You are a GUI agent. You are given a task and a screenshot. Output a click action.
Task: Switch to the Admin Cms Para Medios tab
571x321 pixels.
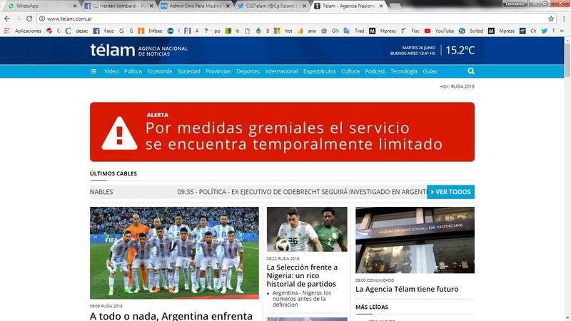(x=193, y=6)
